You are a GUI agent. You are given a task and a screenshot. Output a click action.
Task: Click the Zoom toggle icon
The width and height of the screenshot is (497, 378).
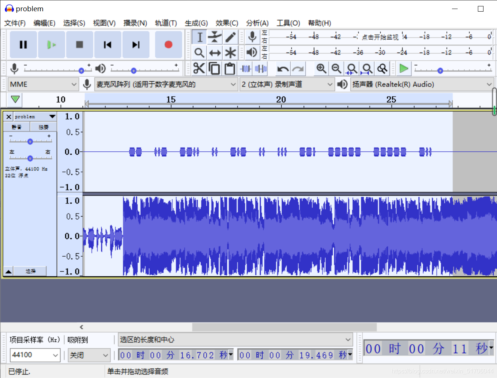click(382, 69)
